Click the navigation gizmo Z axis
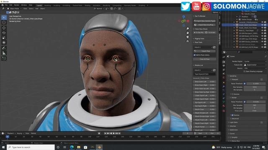 click(183, 17)
